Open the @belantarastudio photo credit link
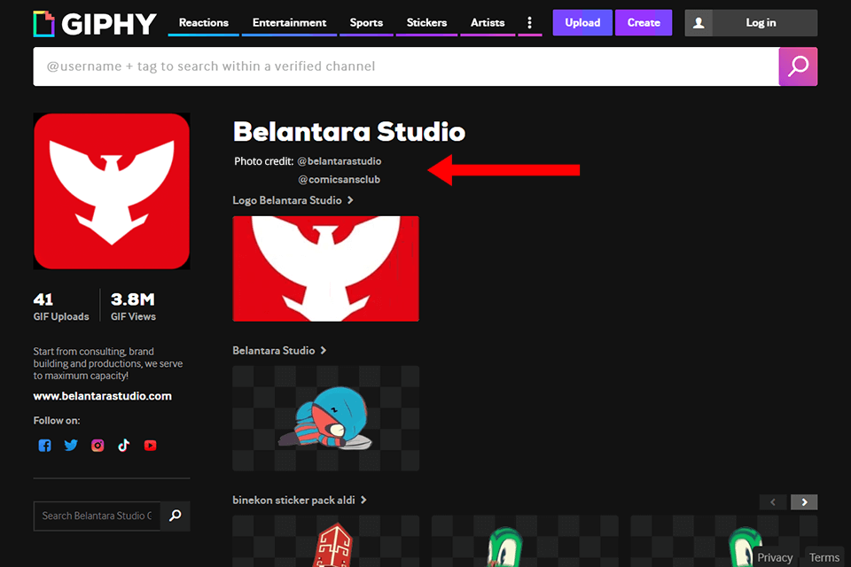The image size is (851, 567). 340,161
